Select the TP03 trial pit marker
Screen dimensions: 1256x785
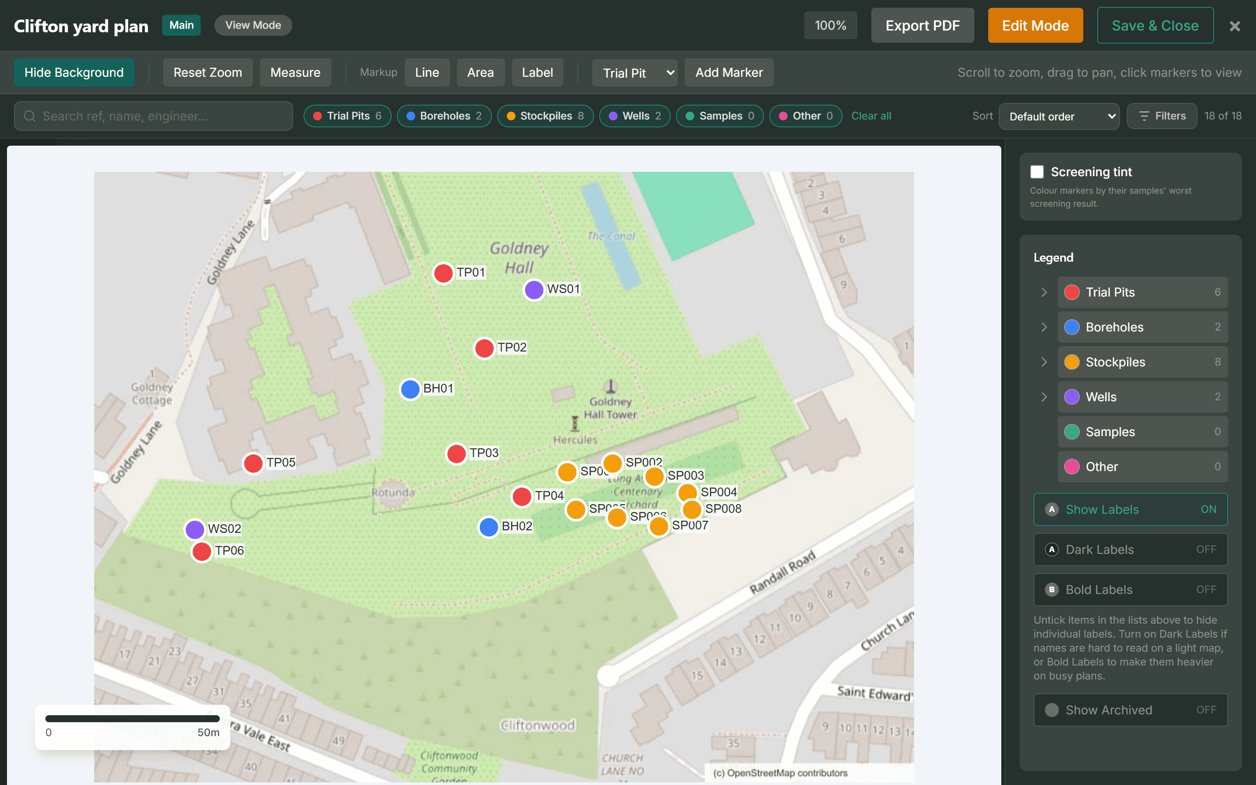click(x=456, y=453)
